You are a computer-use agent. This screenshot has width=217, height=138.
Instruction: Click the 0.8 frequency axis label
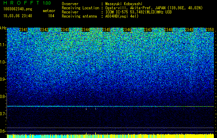(x=3, y=97)
